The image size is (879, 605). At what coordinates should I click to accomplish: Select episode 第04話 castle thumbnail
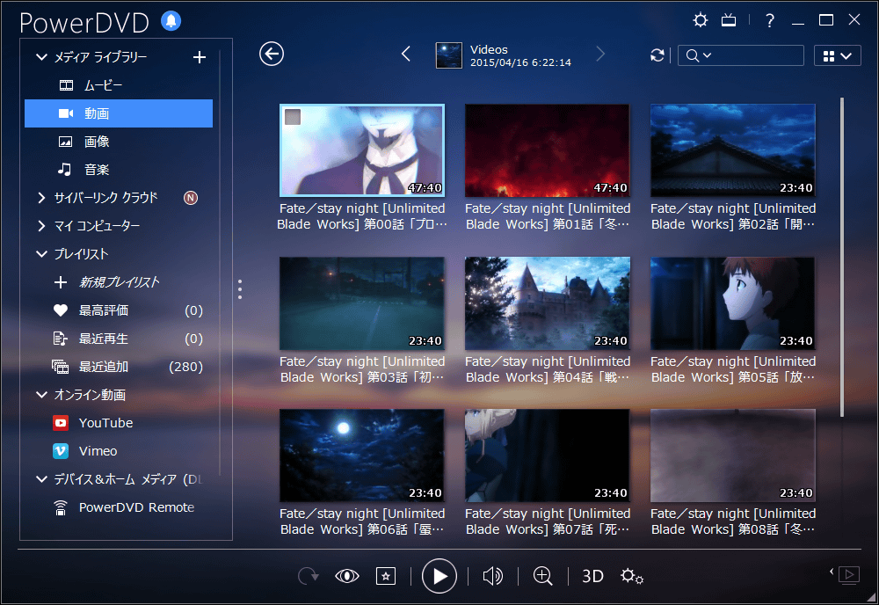[x=547, y=303]
